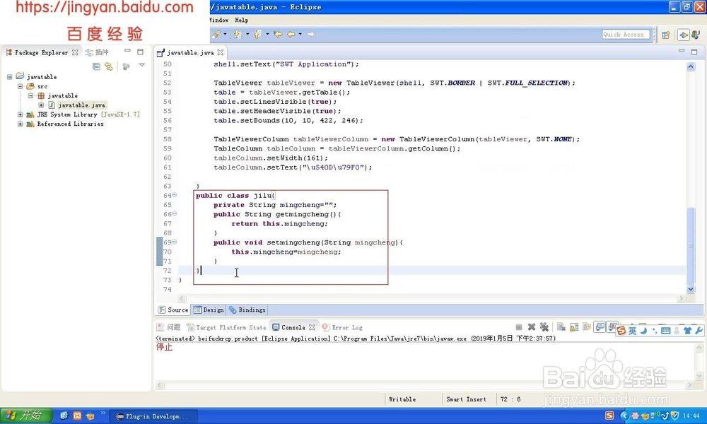Open next annotation dropdown arrow
Viewport: 707px width, 424px height.
coord(247,34)
